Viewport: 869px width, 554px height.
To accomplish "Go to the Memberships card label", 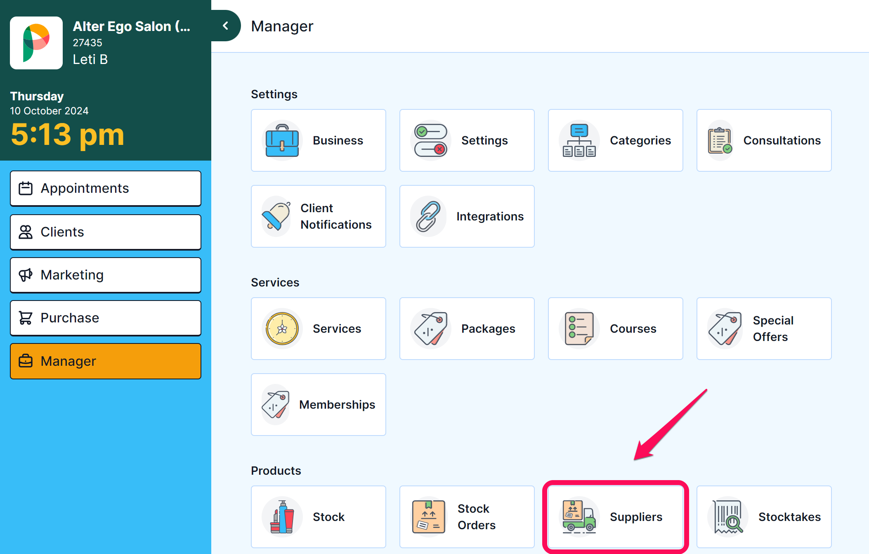I will [x=337, y=405].
